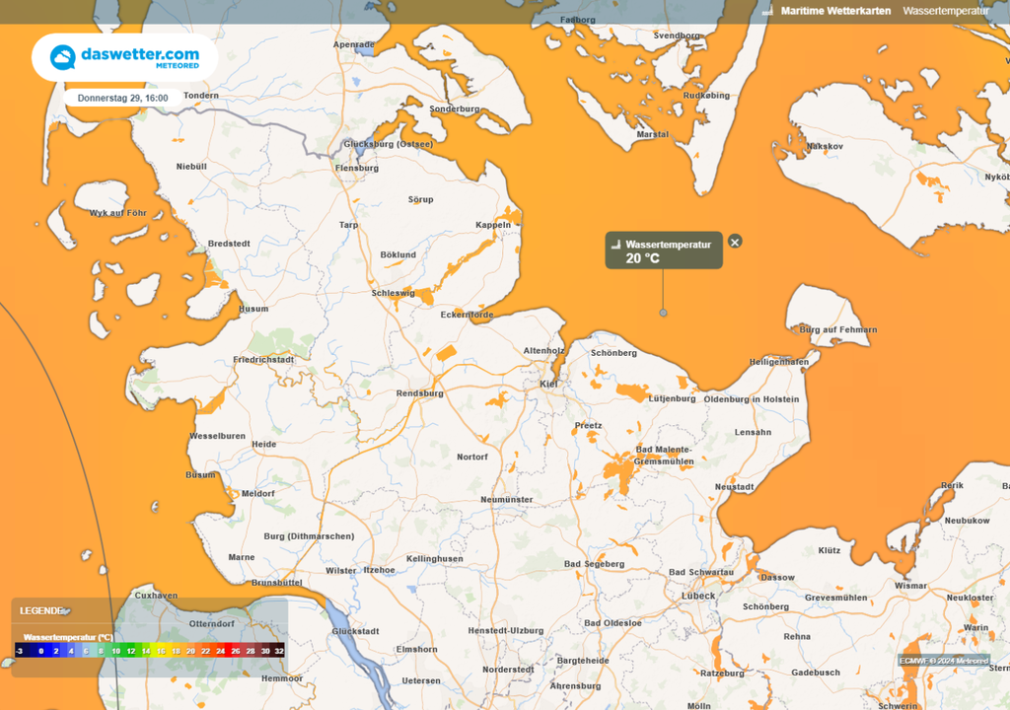This screenshot has height=710, width=1010.
Task: Click the 20 °C swatch in the legend
Action: pos(190,651)
